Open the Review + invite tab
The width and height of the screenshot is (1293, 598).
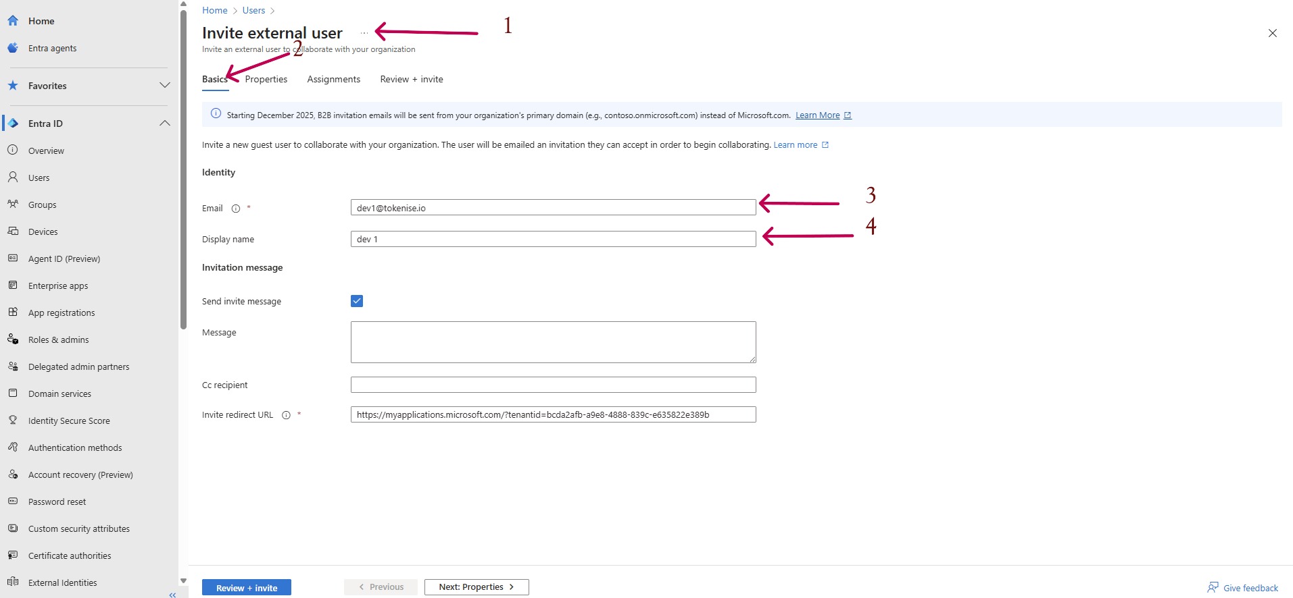412,79
